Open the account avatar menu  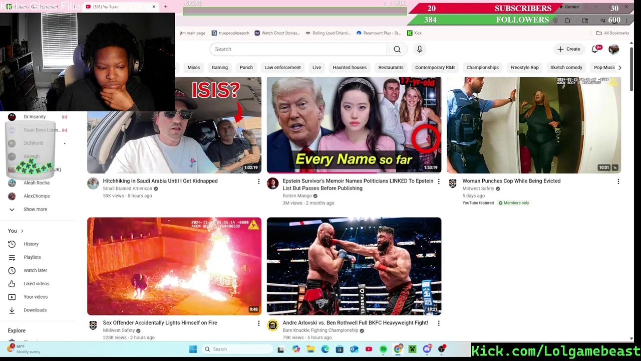coord(613,49)
